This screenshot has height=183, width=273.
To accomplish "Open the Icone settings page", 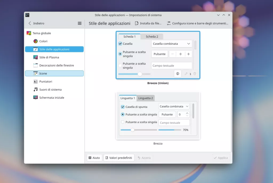I will click(54, 74).
